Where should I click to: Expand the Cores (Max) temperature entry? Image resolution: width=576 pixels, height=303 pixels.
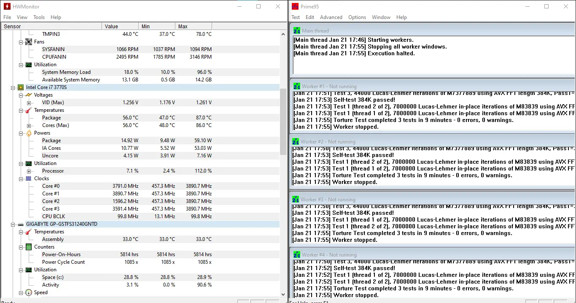(x=29, y=125)
